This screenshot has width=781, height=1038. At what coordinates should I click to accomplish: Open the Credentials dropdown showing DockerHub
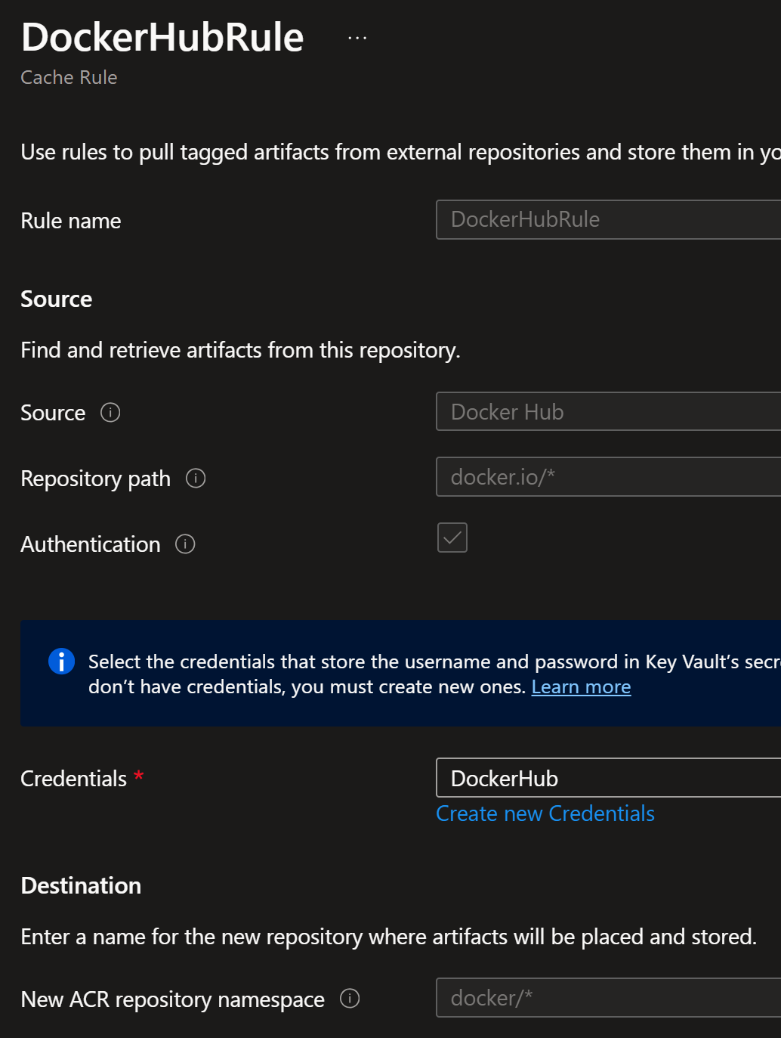tap(609, 778)
